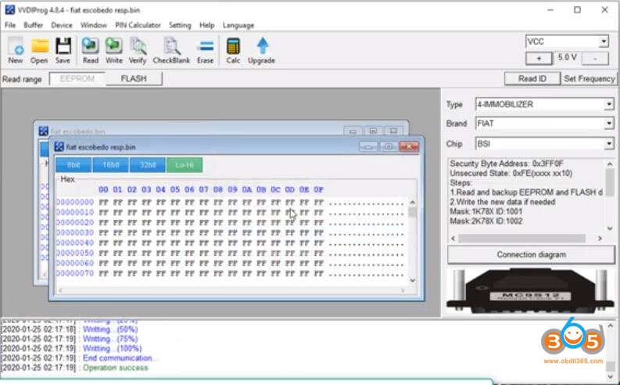Click the CheckBlank toolbar icon

[171, 49]
